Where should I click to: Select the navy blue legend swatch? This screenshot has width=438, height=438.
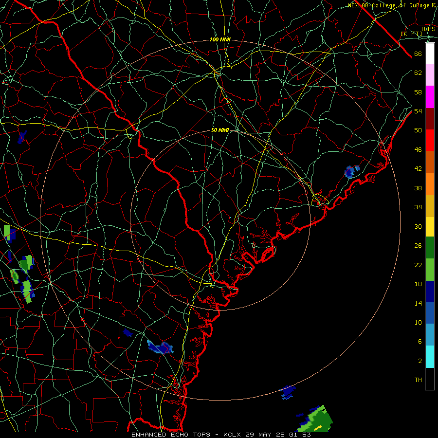click(x=430, y=292)
